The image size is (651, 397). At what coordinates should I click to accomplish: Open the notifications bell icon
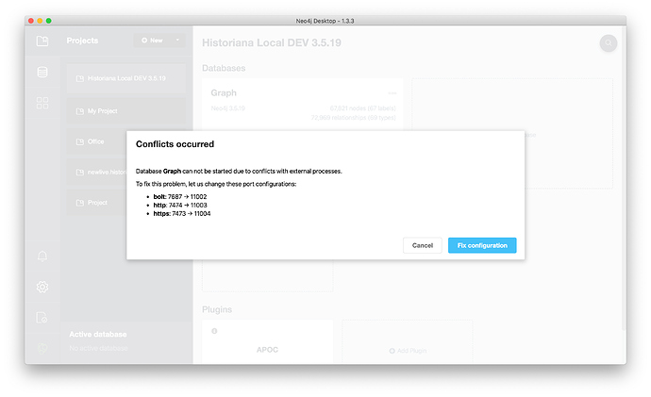click(x=42, y=256)
